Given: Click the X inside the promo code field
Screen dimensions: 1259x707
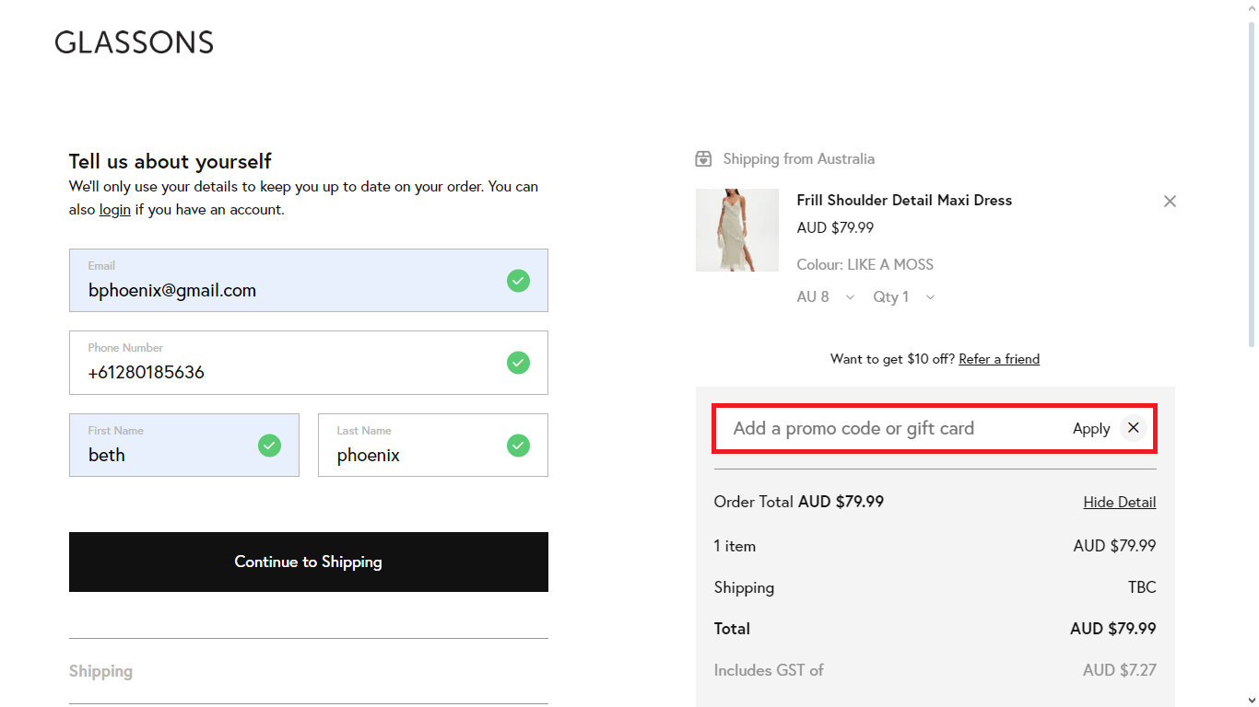Looking at the screenshot, I should [x=1133, y=428].
